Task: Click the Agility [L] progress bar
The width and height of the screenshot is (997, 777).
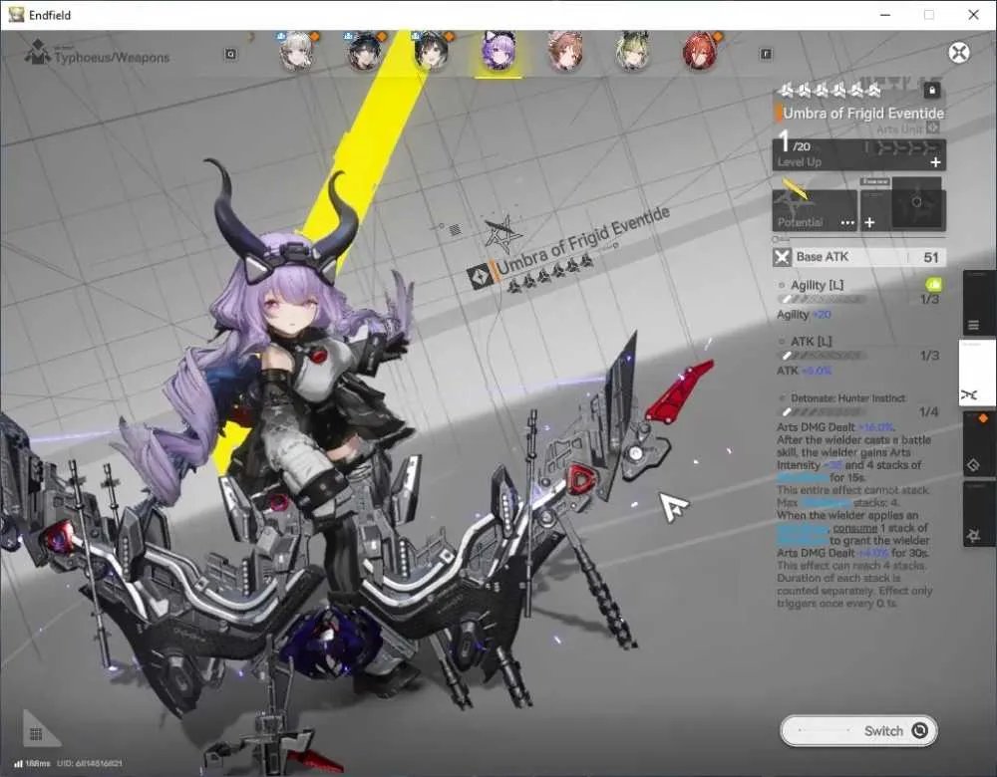Action: [822, 299]
